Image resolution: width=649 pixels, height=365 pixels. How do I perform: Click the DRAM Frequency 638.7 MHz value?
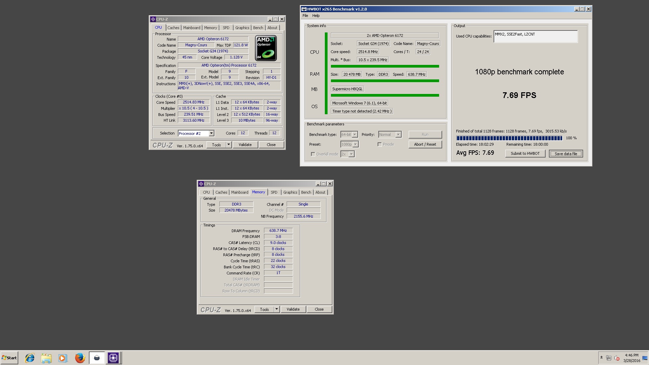278,230
